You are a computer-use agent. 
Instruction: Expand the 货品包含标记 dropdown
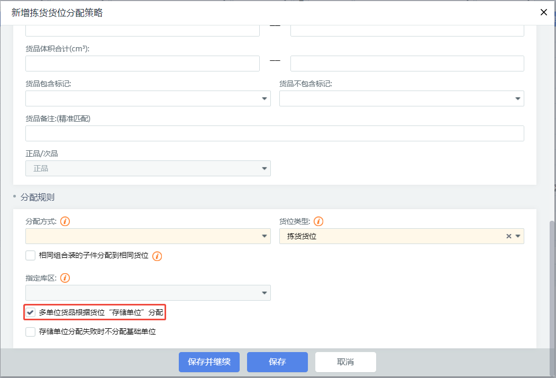point(148,98)
